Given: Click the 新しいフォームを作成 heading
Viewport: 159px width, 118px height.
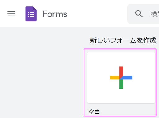Looking at the screenshot, I should [123, 40].
